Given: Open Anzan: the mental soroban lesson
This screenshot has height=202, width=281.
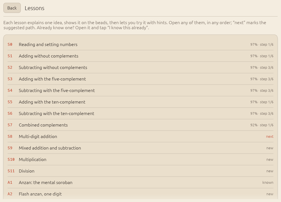Looking at the screenshot, I should click(140, 182).
